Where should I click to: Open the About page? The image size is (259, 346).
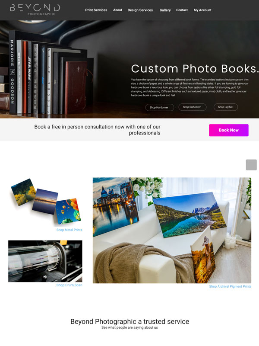coord(117,10)
